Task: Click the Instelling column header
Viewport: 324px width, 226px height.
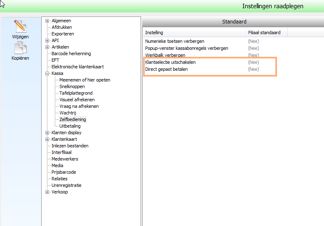Action: click(x=194, y=33)
